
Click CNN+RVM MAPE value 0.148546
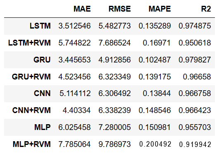click(155, 110)
